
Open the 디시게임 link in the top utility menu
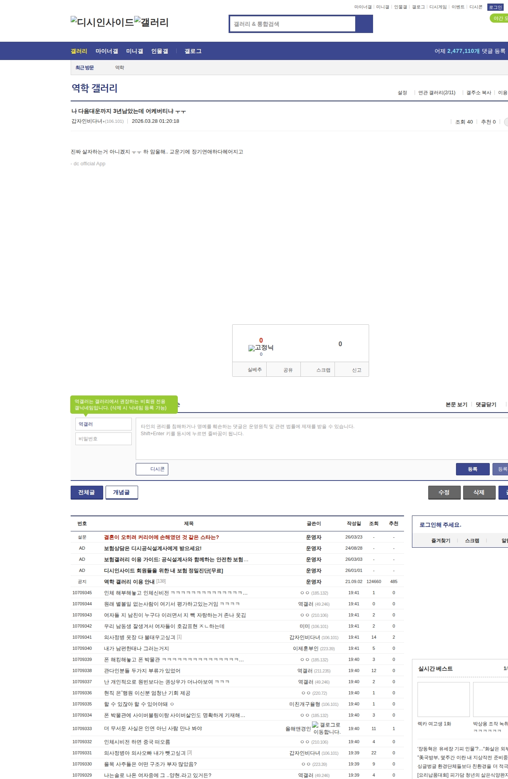click(438, 7)
